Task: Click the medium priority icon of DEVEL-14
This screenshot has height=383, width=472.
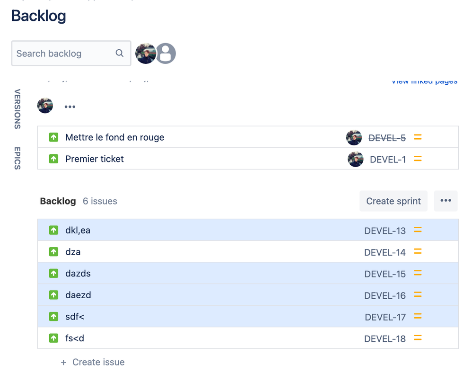Action: coord(418,251)
